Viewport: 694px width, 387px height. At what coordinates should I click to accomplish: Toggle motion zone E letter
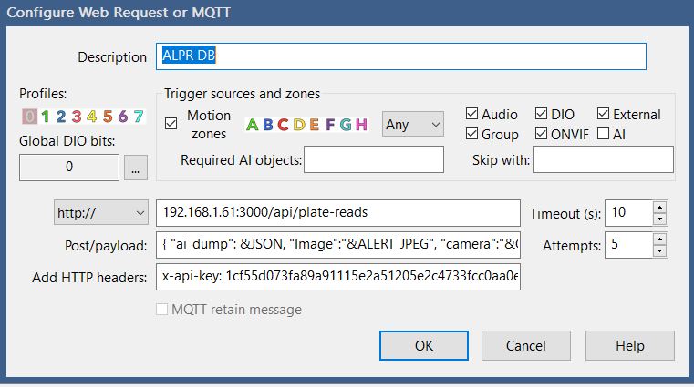tap(314, 125)
